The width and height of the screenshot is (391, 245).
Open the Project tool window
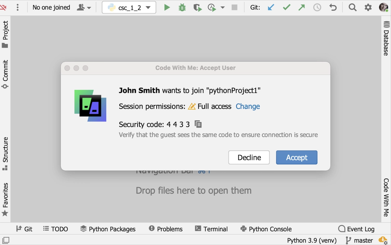(5, 34)
